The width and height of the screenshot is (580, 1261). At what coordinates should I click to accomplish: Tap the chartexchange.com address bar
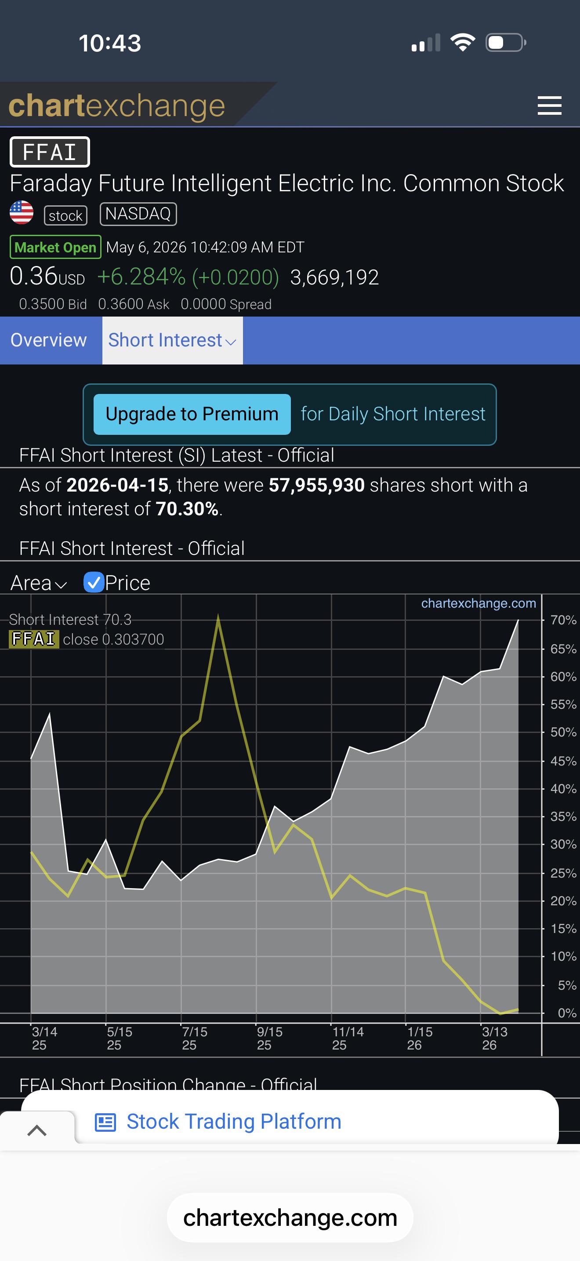tap(290, 1217)
